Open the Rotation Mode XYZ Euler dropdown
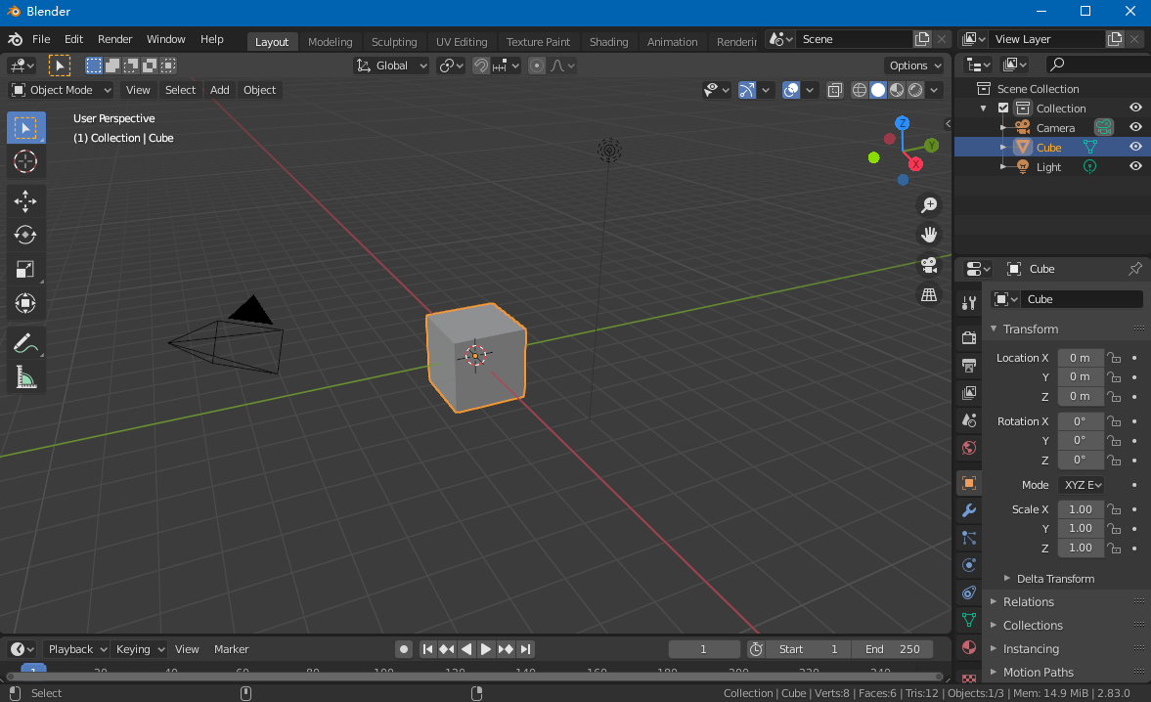Viewport: 1151px width, 702px height. click(x=1082, y=484)
